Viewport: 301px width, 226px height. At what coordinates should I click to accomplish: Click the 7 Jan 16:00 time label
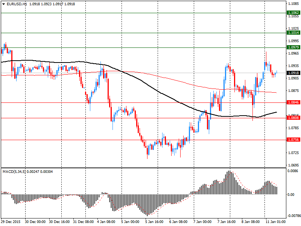point(227,222)
